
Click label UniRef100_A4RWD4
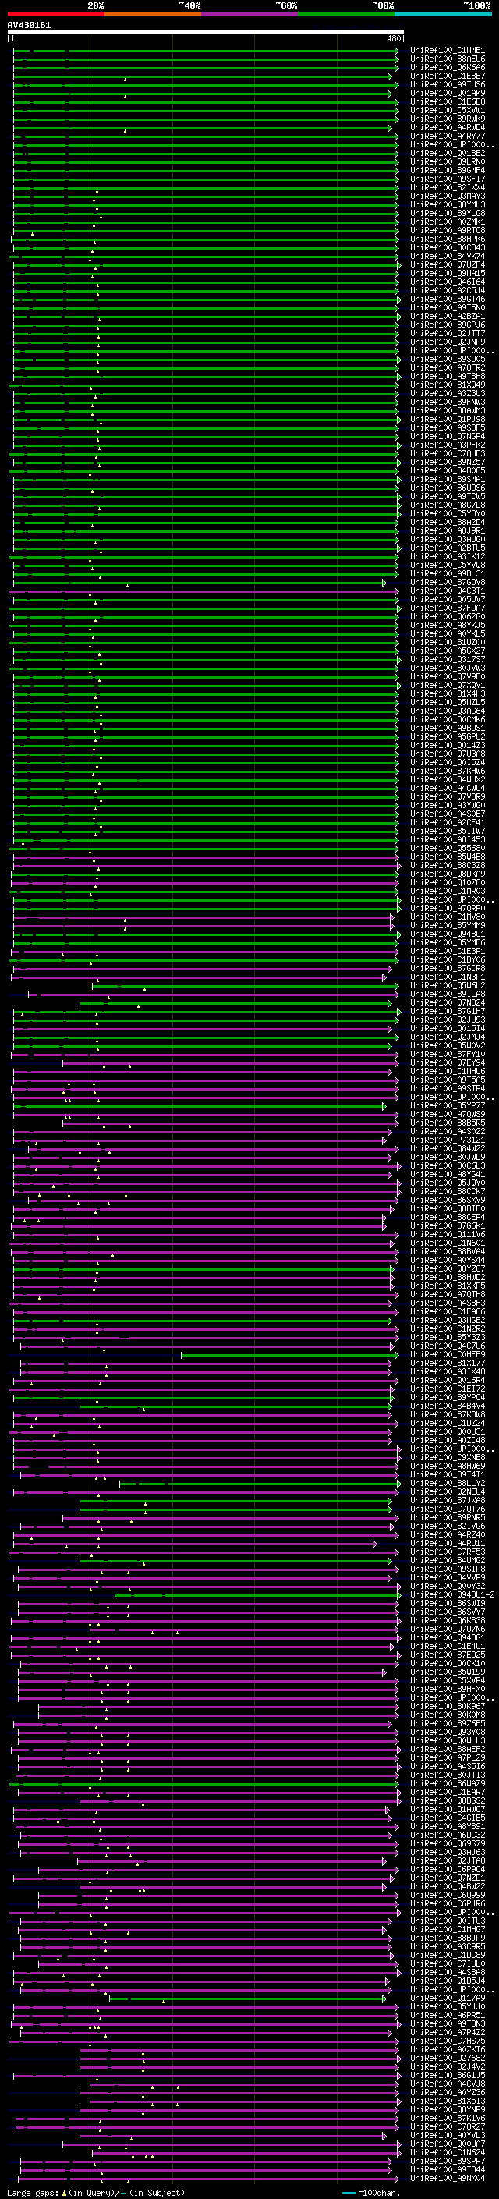pos(447,127)
